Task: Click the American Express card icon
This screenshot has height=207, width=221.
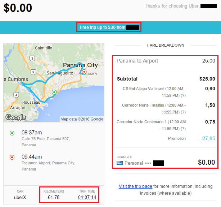Action: [x=119, y=163]
